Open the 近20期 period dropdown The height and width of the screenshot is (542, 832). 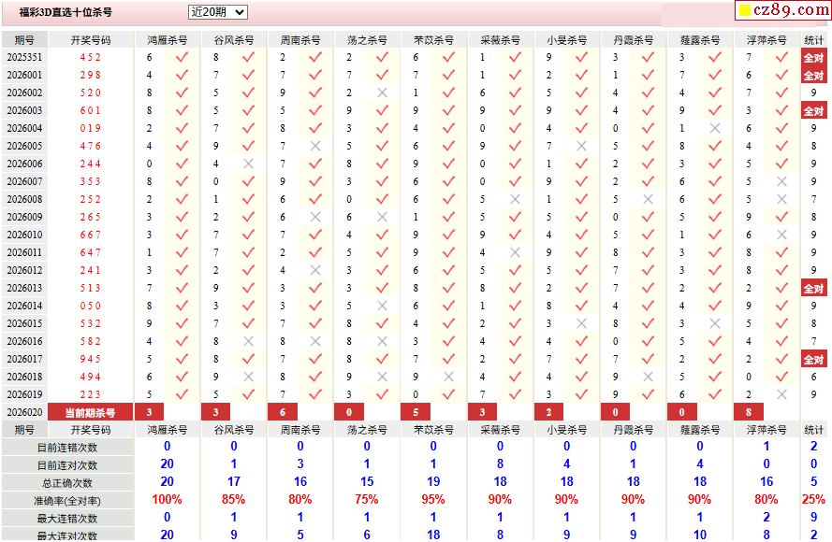click(x=217, y=12)
